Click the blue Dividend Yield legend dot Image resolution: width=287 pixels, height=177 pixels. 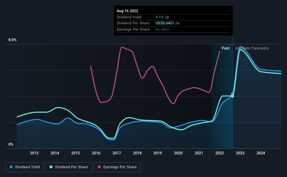[x=11, y=167]
